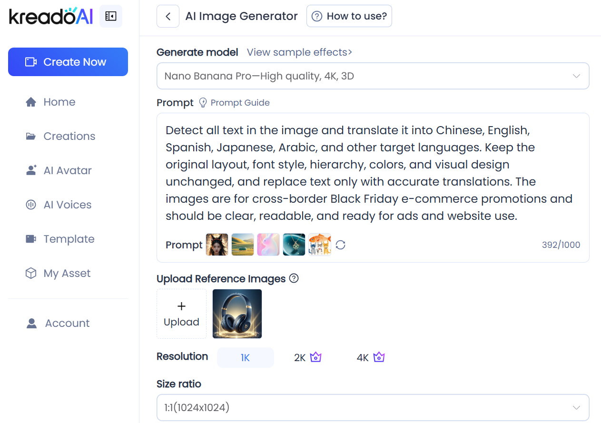601x423 pixels.
Task: Open View sample effects link
Action: (x=299, y=52)
